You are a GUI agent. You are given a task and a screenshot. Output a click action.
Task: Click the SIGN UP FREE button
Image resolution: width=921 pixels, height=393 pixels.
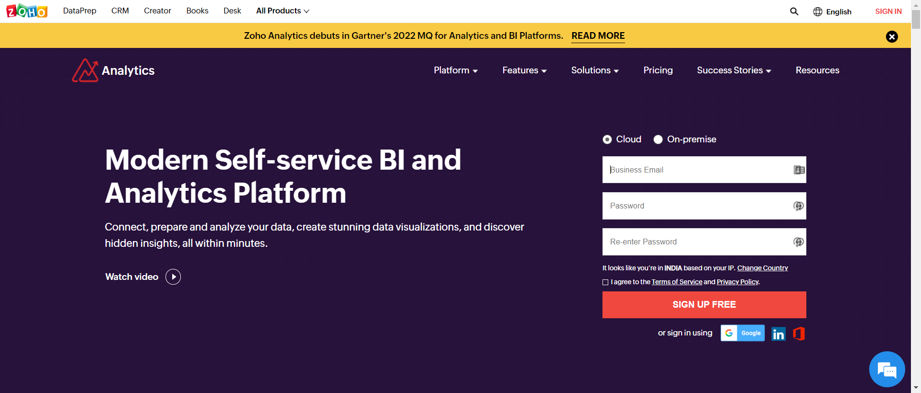704,305
